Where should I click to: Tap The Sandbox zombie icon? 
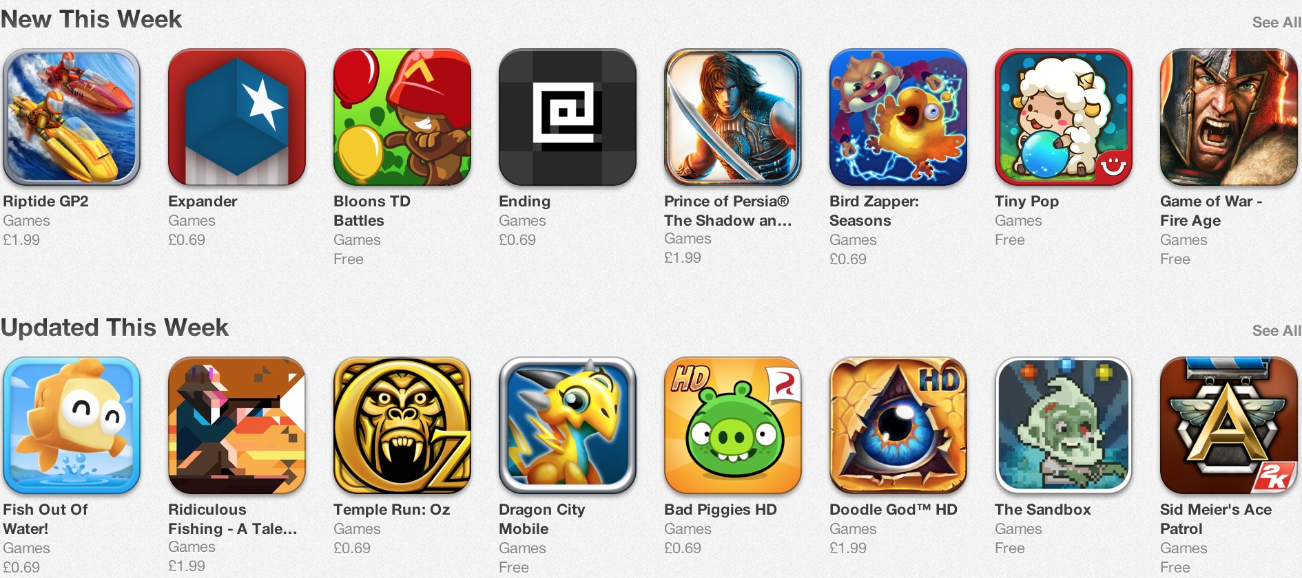click(x=1064, y=425)
